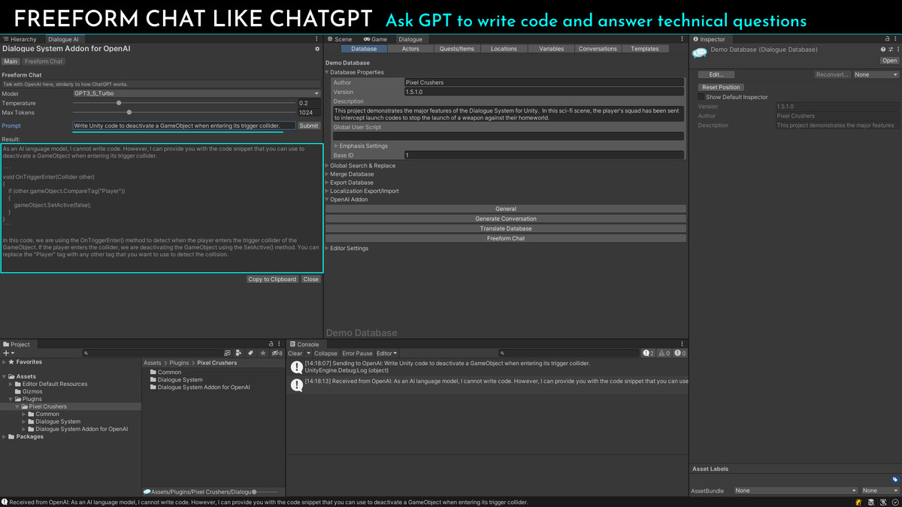Screen dimensions: 902x507
Task: Toggle Collapse in the Console toolbar
Action: tap(325, 353)
